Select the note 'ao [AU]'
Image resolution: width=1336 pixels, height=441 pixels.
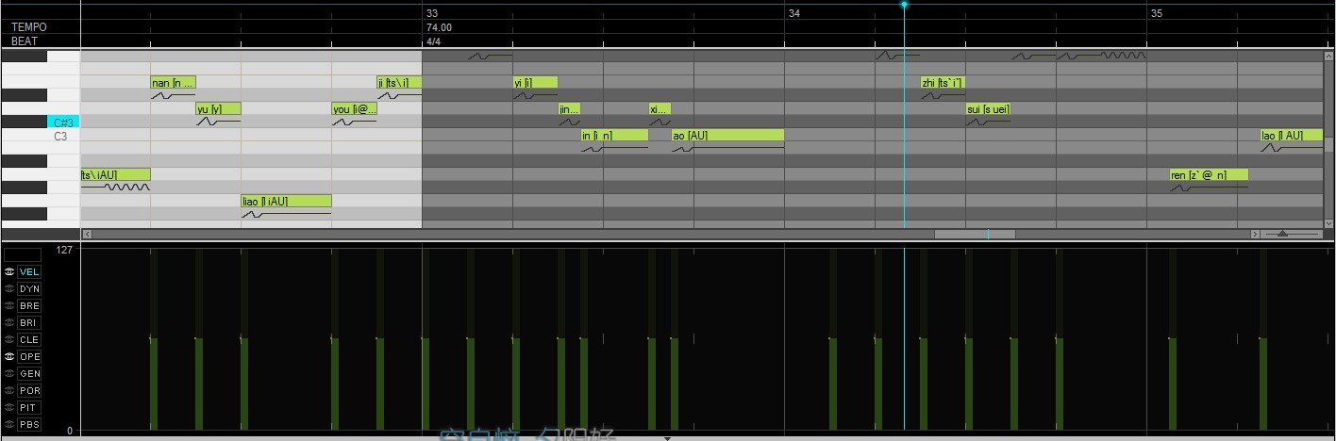727,136
